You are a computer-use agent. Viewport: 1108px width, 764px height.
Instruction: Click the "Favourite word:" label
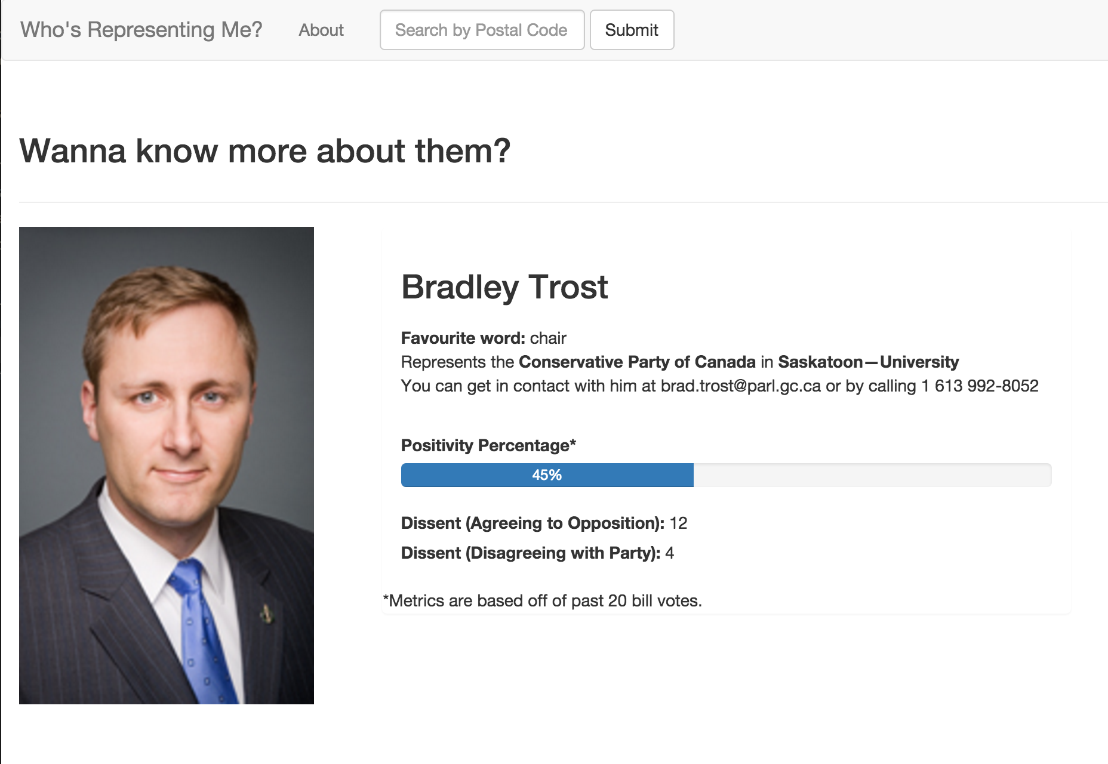point(463,338)
